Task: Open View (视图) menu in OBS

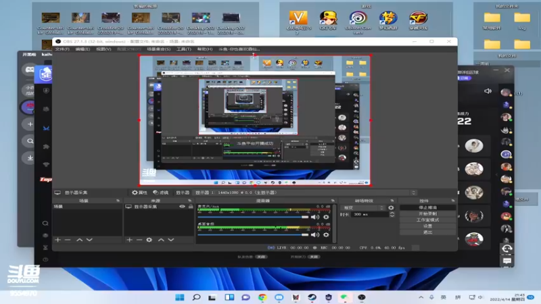Action: pyautogui.click(x=103, y=49)
